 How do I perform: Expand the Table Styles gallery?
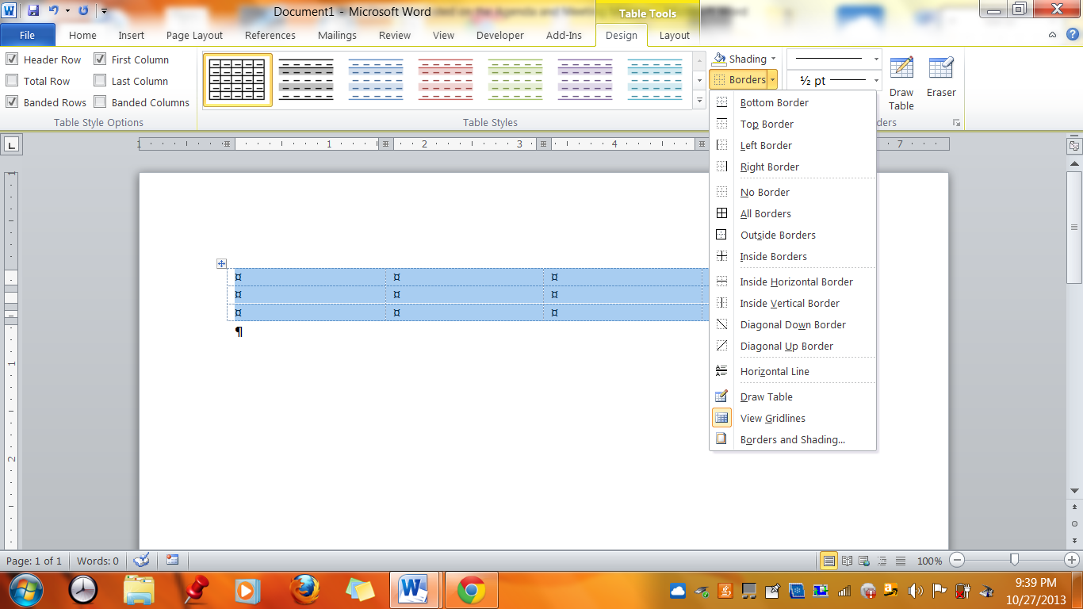(x=699, y=100)
